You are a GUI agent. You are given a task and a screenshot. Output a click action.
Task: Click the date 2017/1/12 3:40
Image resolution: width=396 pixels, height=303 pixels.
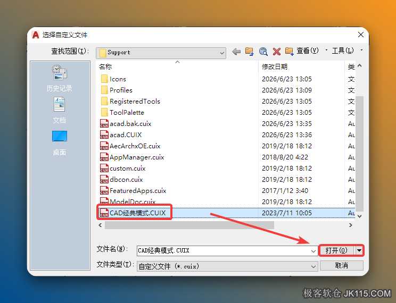(x=285, y=190)
